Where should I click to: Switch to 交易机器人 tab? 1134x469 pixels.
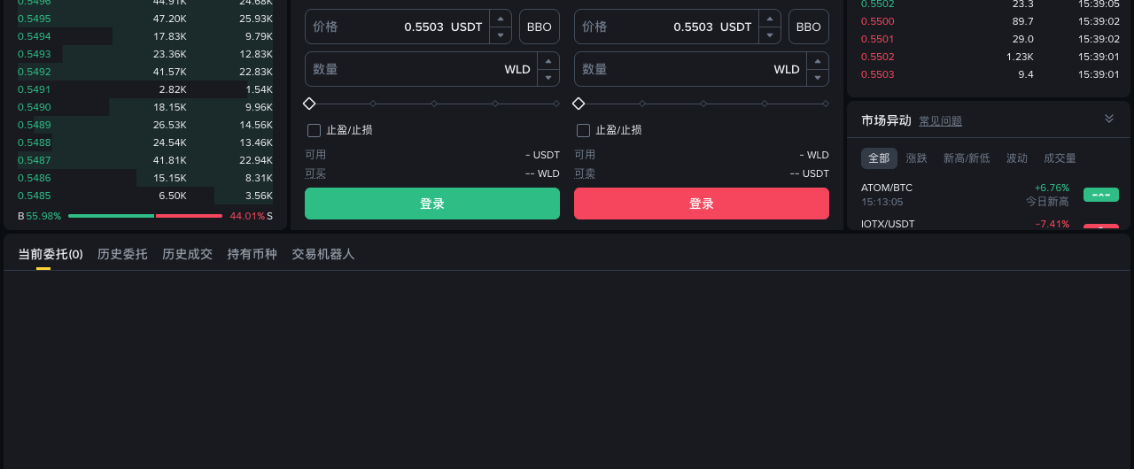point(323,254)
